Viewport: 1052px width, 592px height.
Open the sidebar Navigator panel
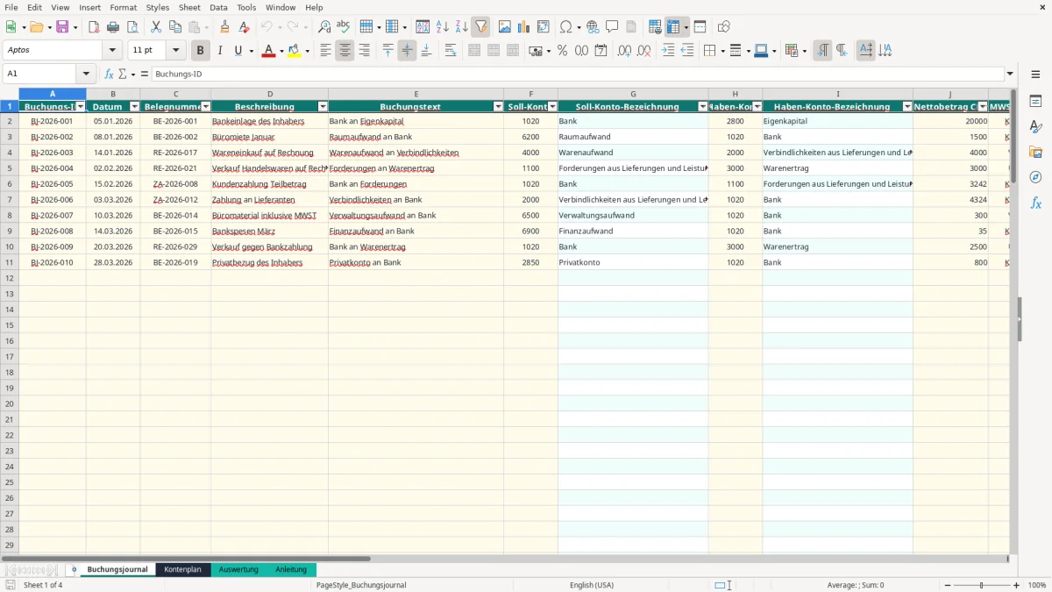(1035, 177)
